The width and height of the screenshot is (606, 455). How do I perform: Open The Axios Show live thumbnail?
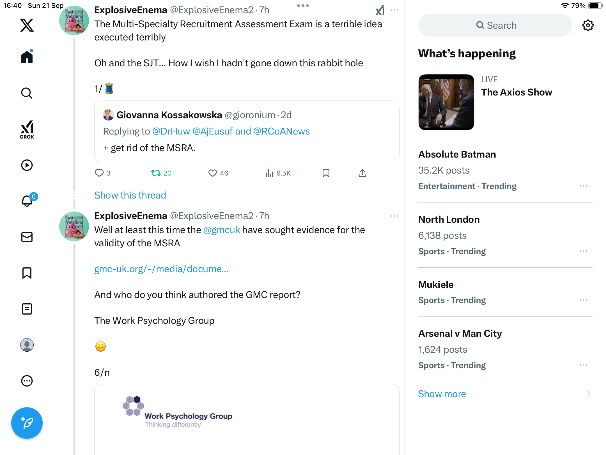click(x=446, y=102)
